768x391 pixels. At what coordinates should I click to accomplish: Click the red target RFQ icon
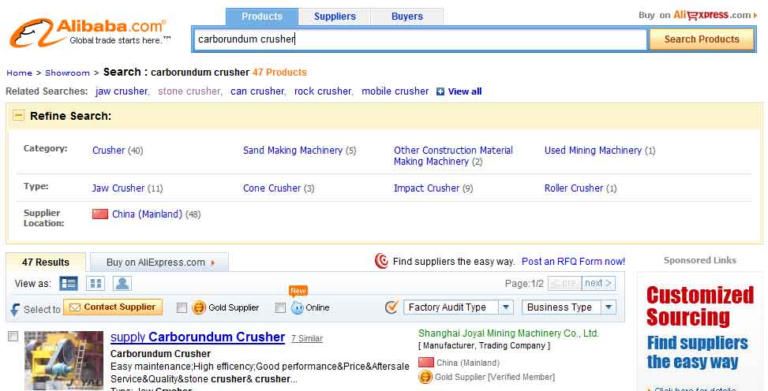pyautogui.click(x=382, y=261)
